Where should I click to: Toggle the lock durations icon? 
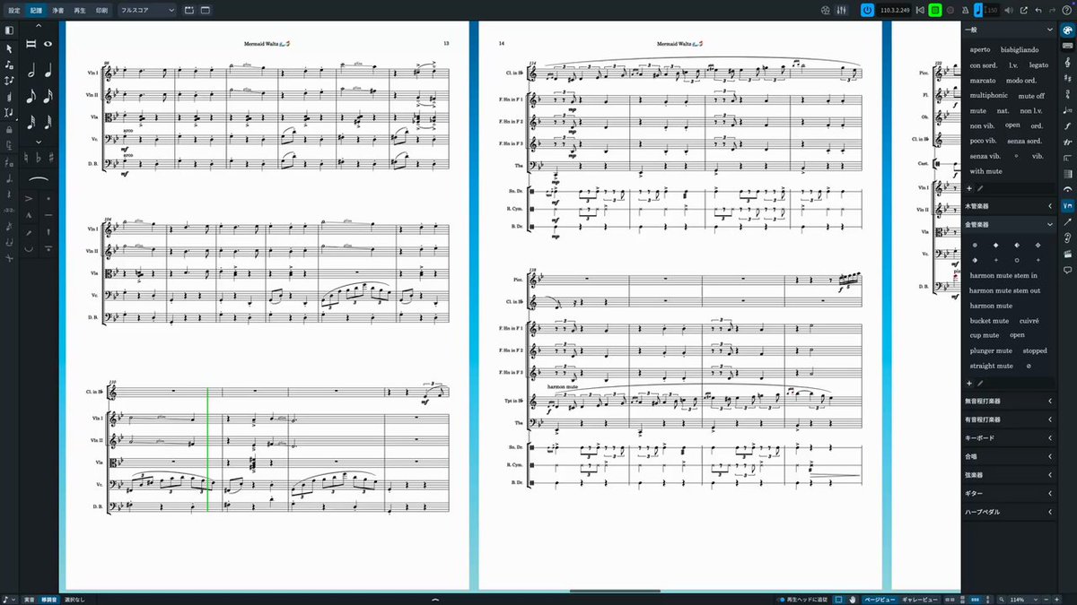pos(9,130)
